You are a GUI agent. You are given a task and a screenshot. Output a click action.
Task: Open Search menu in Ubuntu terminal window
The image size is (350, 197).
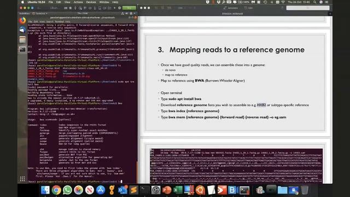[x=50, y=22]
